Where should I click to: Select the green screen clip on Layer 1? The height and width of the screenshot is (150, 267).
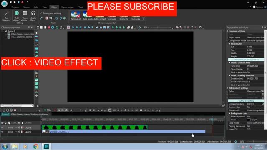[95, 127]
